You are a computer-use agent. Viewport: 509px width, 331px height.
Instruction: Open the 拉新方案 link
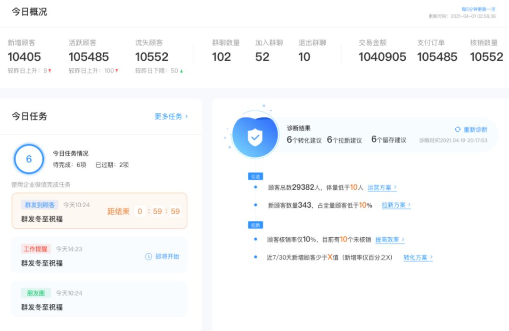(396, 205)
